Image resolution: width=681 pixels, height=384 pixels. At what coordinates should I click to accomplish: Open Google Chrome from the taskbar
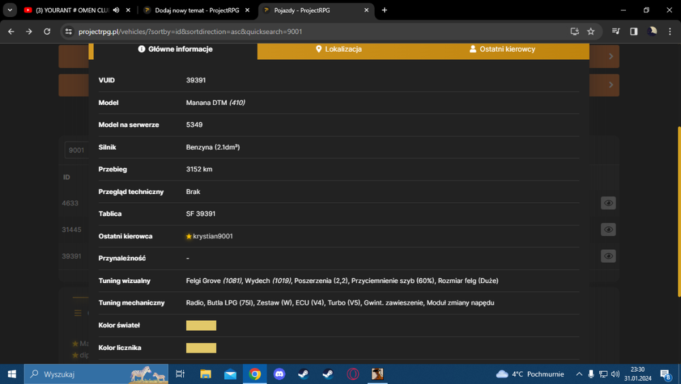click(x=255, y=374)
